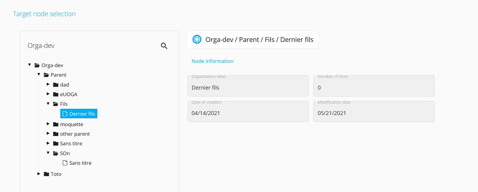
Task: Click the Target node selection heading
Action: point(44,14)
